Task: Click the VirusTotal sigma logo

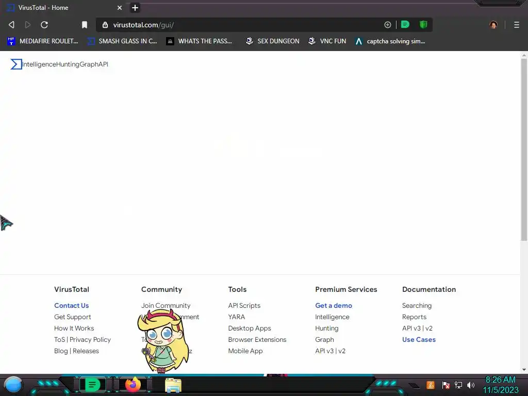Action: [x=16, y=64]
